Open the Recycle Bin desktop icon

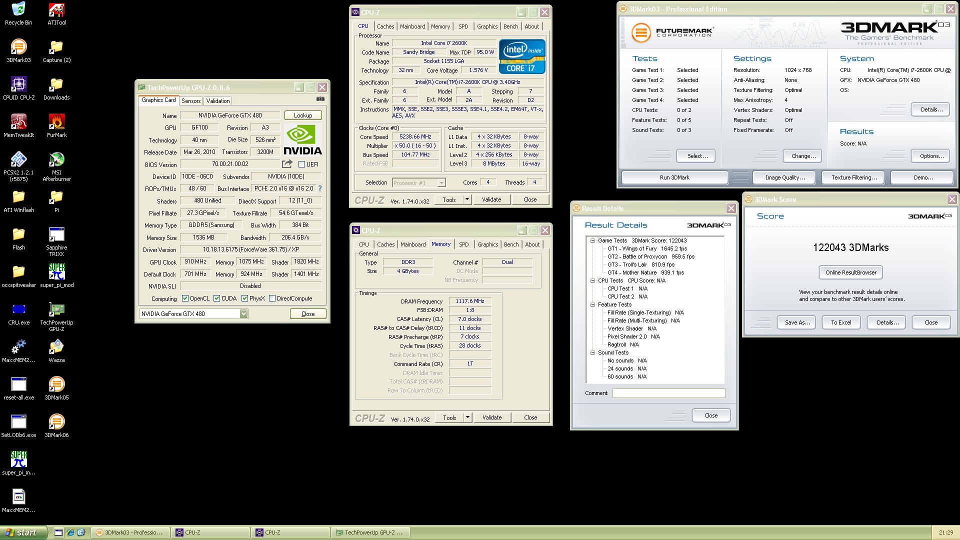click(18, 13)
